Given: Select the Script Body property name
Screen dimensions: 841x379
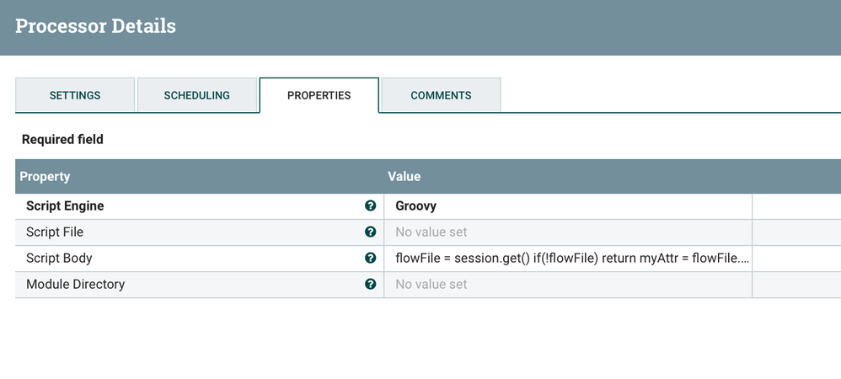Looking at the screenshot, I should tap(59, 258).
